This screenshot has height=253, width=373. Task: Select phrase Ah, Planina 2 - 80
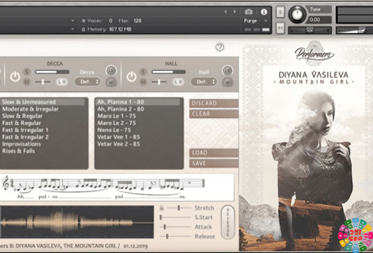coord(138,109)
